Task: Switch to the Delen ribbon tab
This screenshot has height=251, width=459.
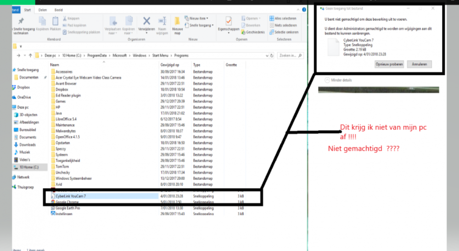Action: pyautogui.click(x=42, y=10)
